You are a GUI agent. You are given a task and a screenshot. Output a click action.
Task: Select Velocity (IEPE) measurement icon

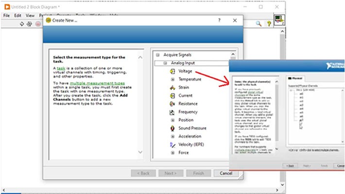click(x=172, y=145)
